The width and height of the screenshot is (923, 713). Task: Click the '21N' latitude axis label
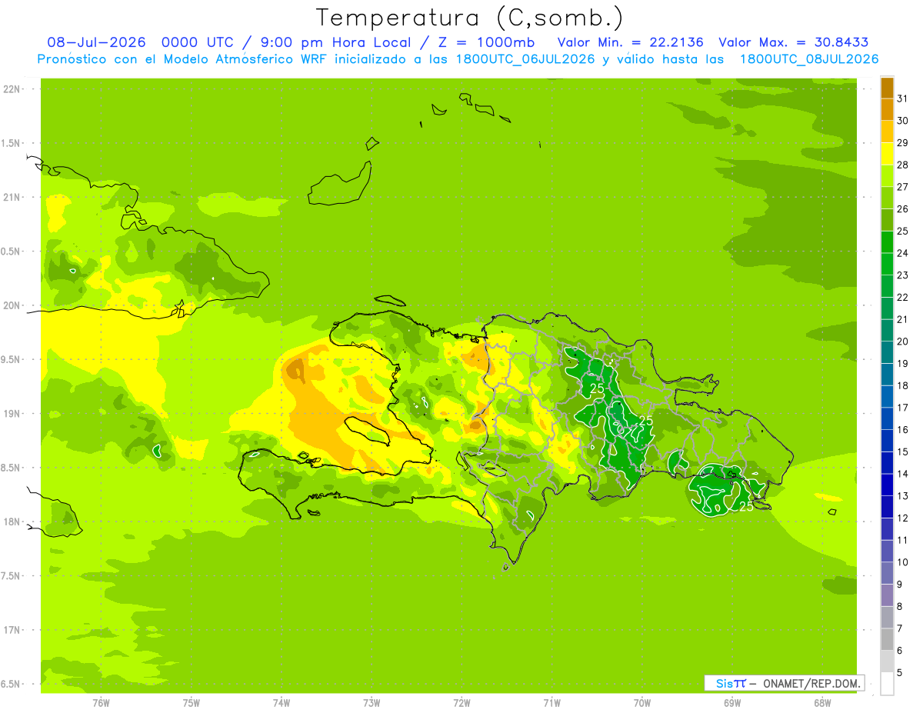point(12,197)
